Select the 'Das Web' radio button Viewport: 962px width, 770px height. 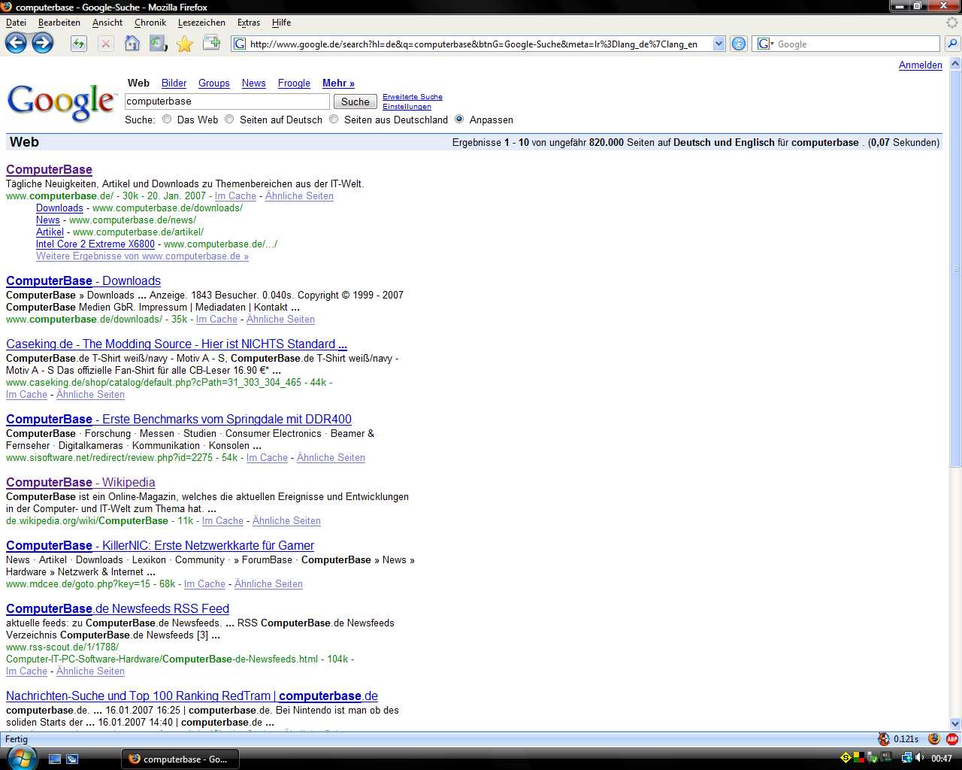167,119
